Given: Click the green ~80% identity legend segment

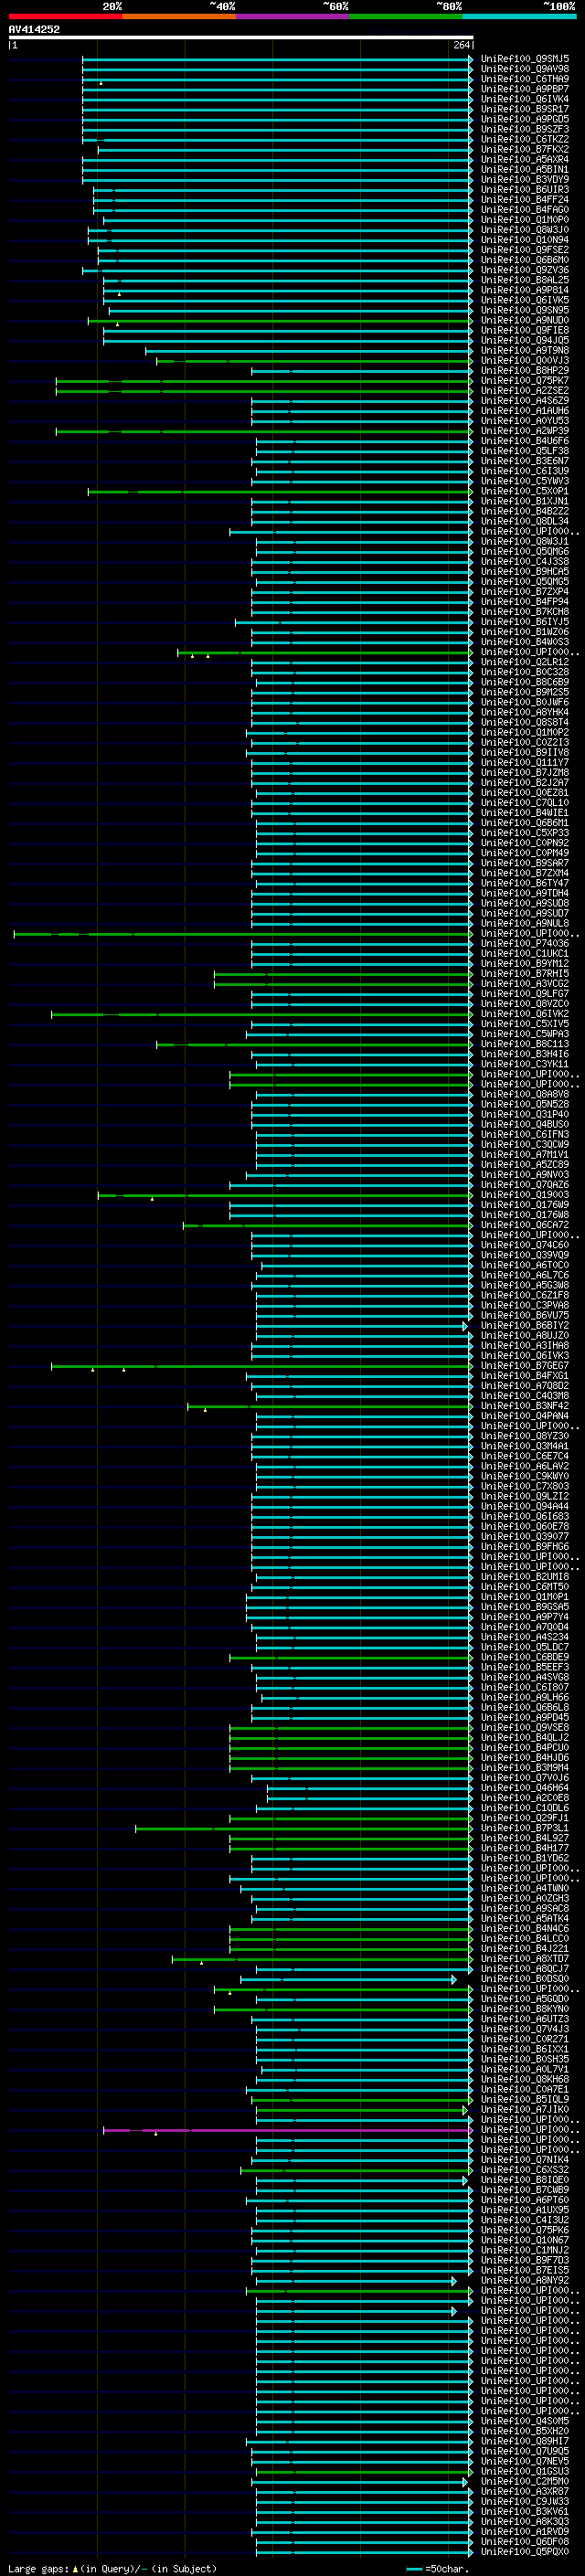Looking at the screenshot, I should point(406,16).
